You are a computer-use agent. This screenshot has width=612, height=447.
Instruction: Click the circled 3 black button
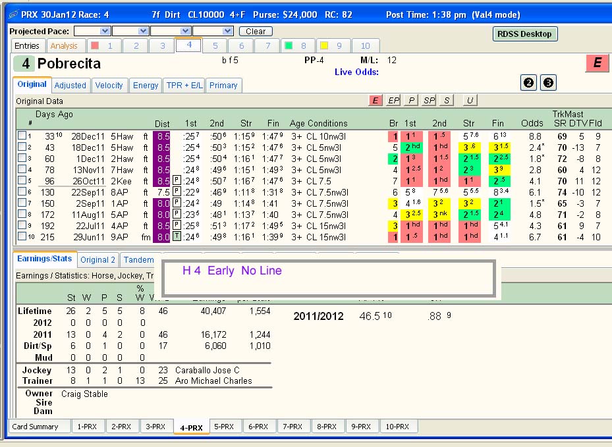(548, 83)
